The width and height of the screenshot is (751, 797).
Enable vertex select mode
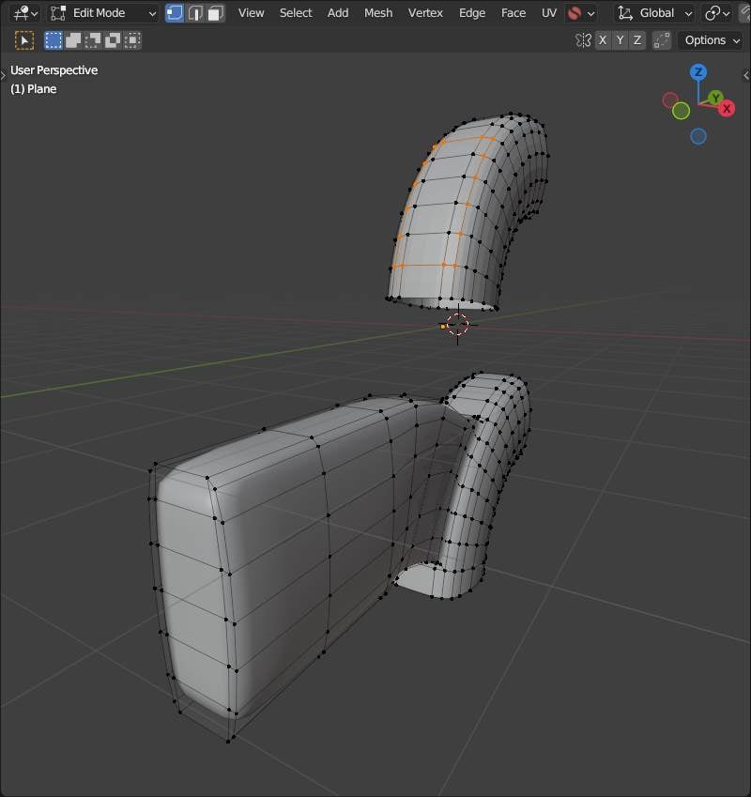click(x=175, y=13)
